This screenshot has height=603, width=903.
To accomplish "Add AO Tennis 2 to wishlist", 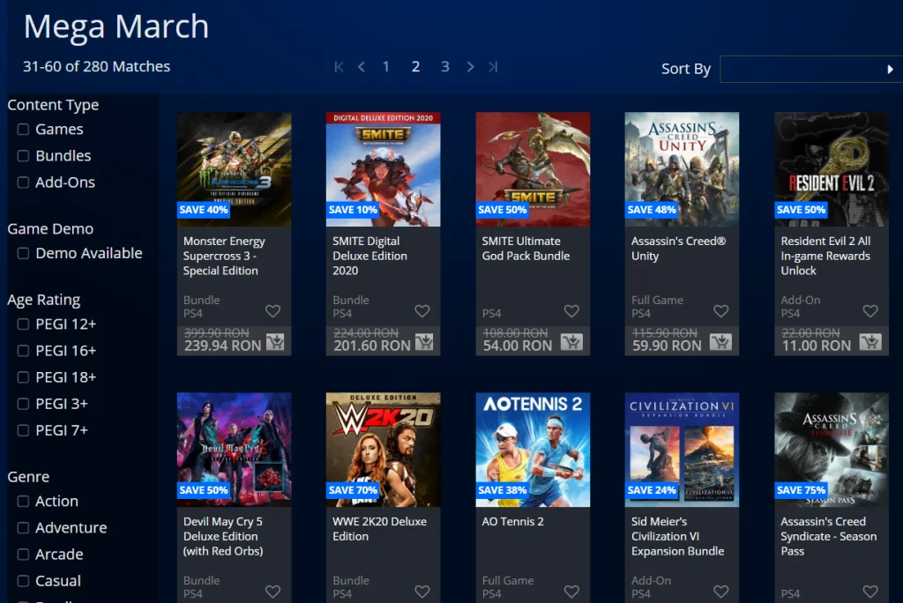I will tap(571, 592).
